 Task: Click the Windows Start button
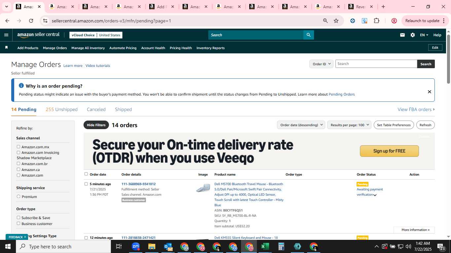(x=8, y=246)
